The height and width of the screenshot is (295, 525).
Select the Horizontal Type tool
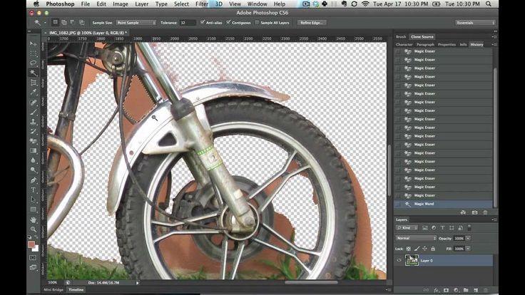(x=33, y=190)
